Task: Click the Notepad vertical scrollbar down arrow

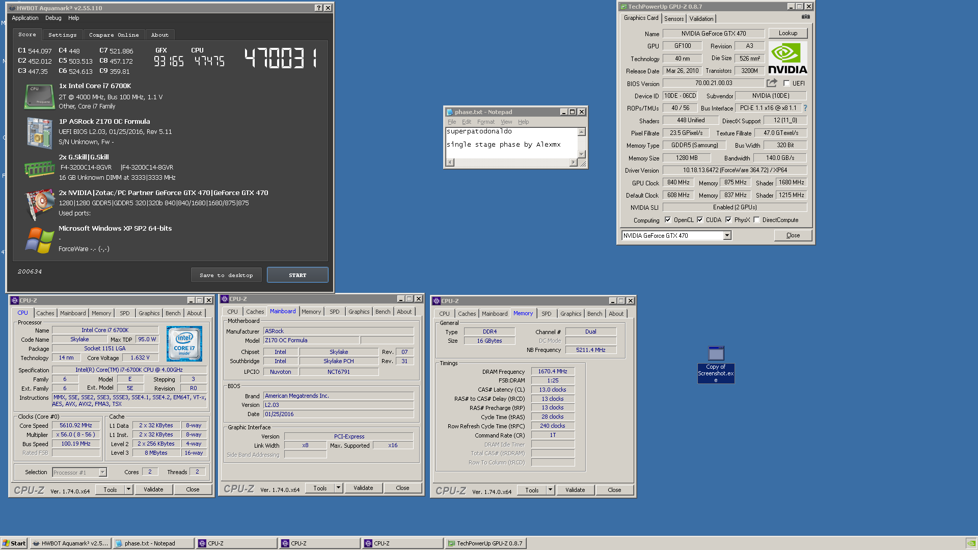Action: tap(582, 154)
